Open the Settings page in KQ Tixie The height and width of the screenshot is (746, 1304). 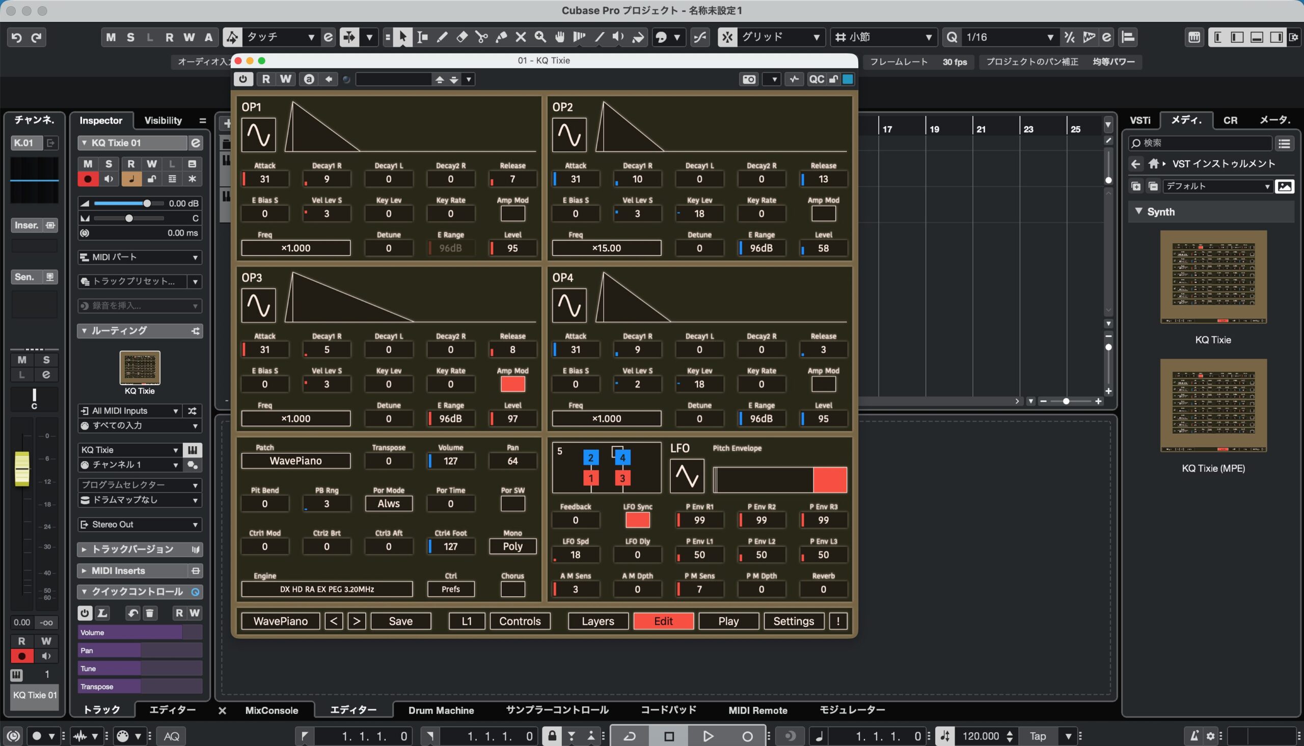click(x=793, y=621)
